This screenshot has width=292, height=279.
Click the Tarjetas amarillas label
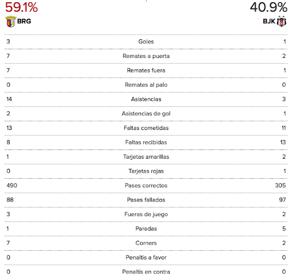146,157
